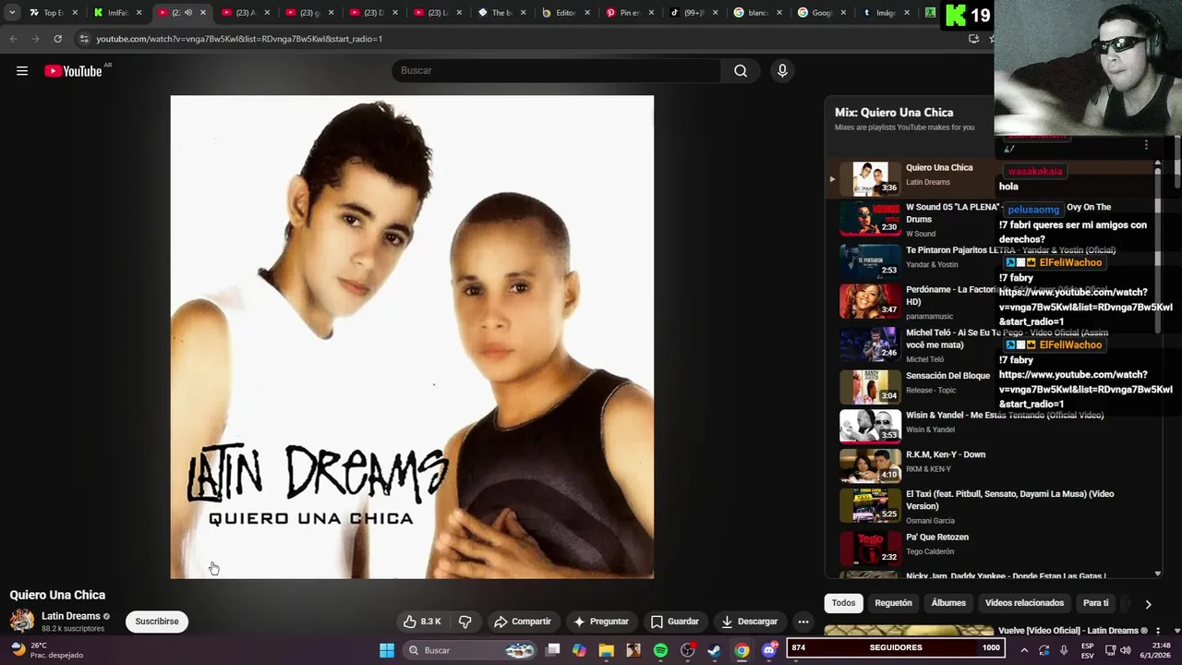Select the Videos relacionados chip
Image resolution: width=1182 pixels, height=665 pixels.
click(1024, 603)
